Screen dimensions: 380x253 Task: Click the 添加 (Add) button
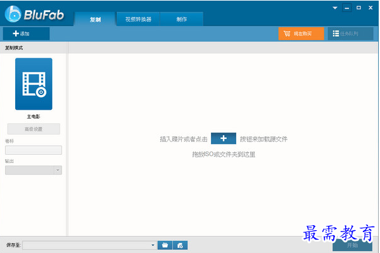(x=26, y=34)
